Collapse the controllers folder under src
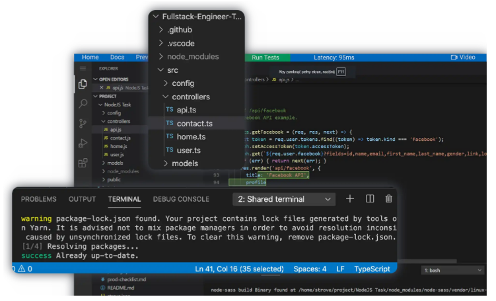Image resolution: width=496 pixels, height=301 pixels. (165, 97)
